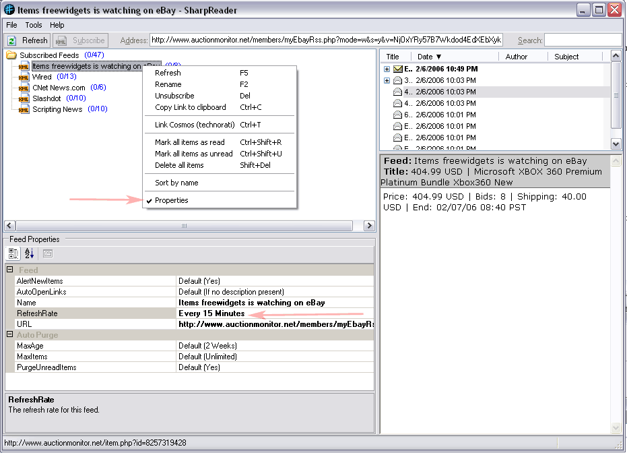Screen dimensions: 627x453
Task: Click the unread envelope icon on 10:49 PM item
Action: (x=398, y=69)
